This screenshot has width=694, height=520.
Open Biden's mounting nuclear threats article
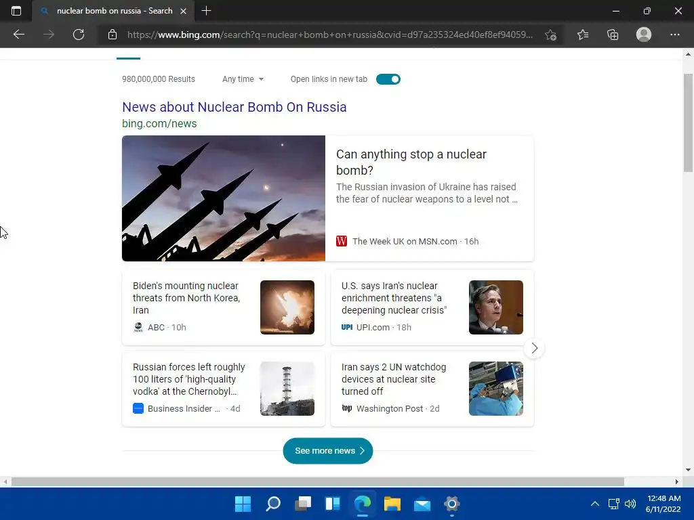pyautogui.click(x=186, y=298)
